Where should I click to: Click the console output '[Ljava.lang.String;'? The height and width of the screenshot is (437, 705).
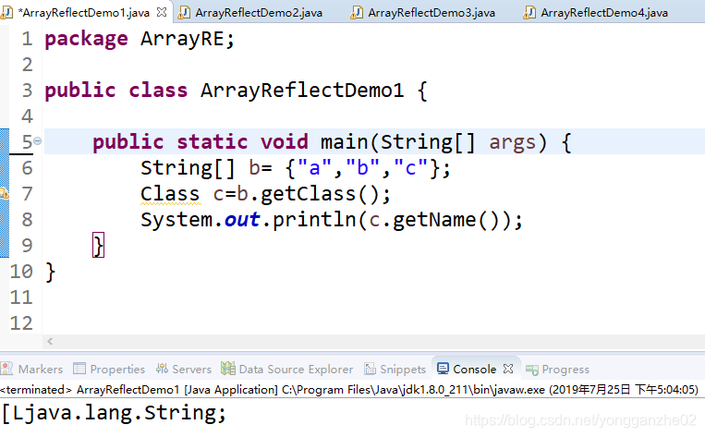tap(115, 413)
